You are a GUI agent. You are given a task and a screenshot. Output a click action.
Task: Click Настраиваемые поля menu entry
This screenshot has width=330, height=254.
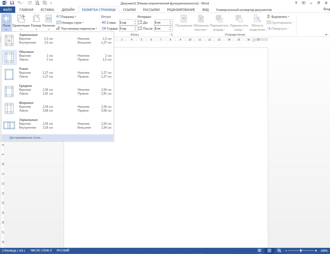58,137
